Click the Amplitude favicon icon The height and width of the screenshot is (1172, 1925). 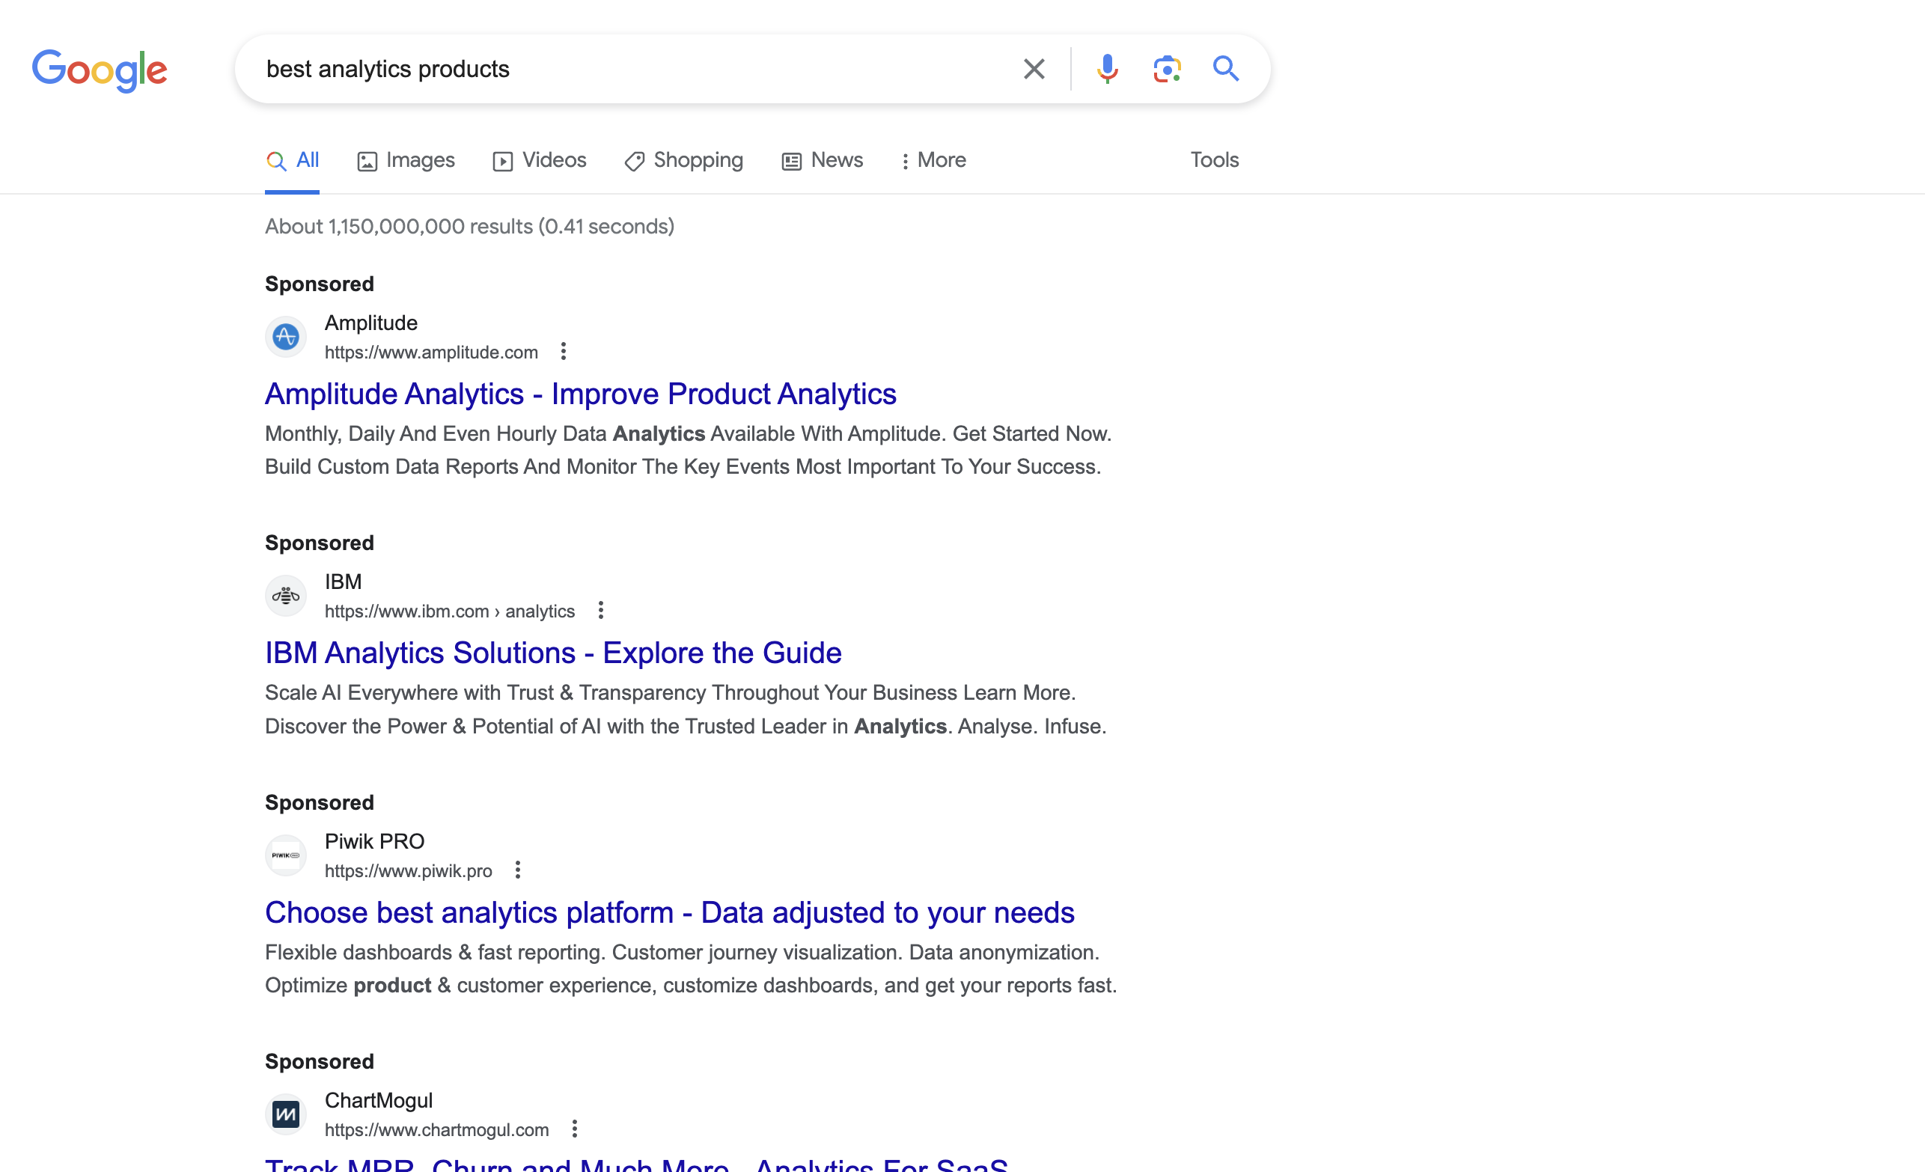click(x=285, y=337)
